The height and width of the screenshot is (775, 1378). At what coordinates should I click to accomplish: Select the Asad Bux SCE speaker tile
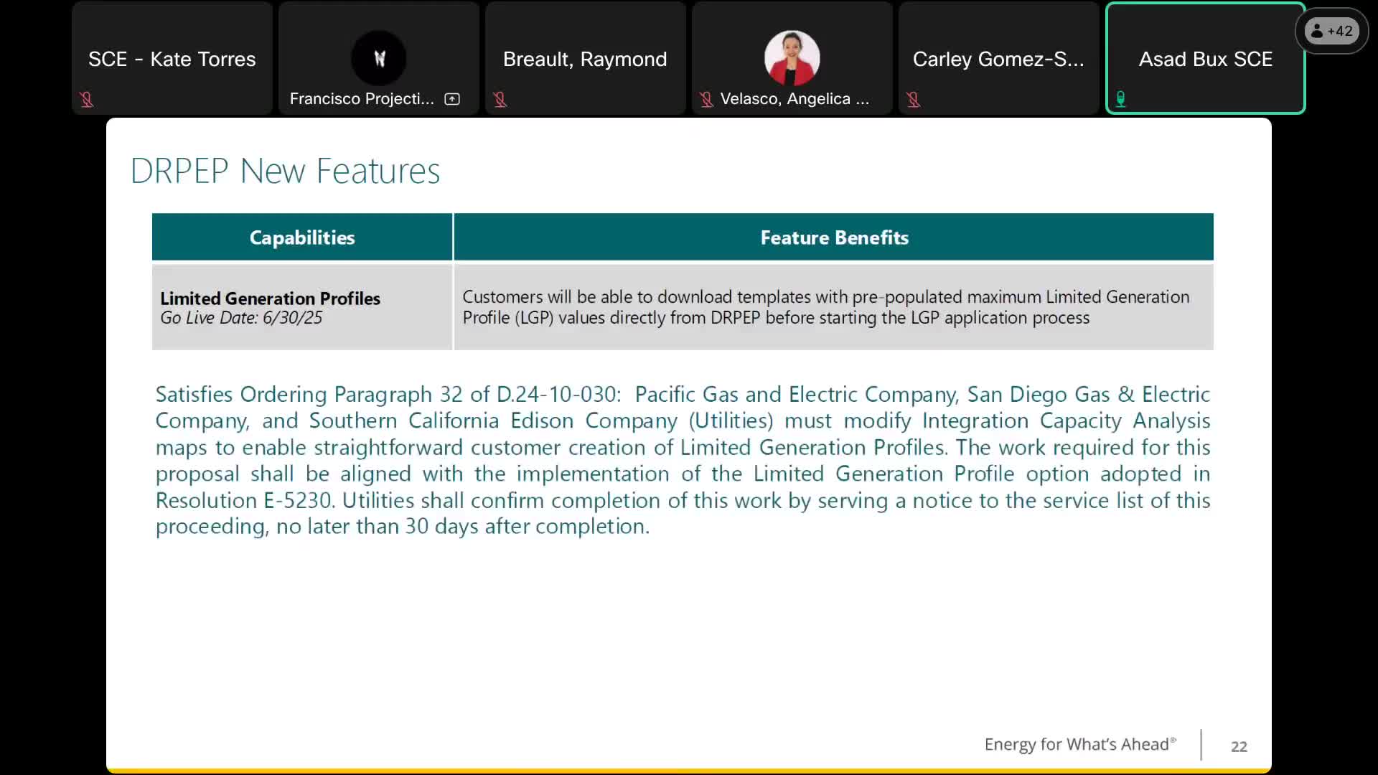[x=1206, y=59]
